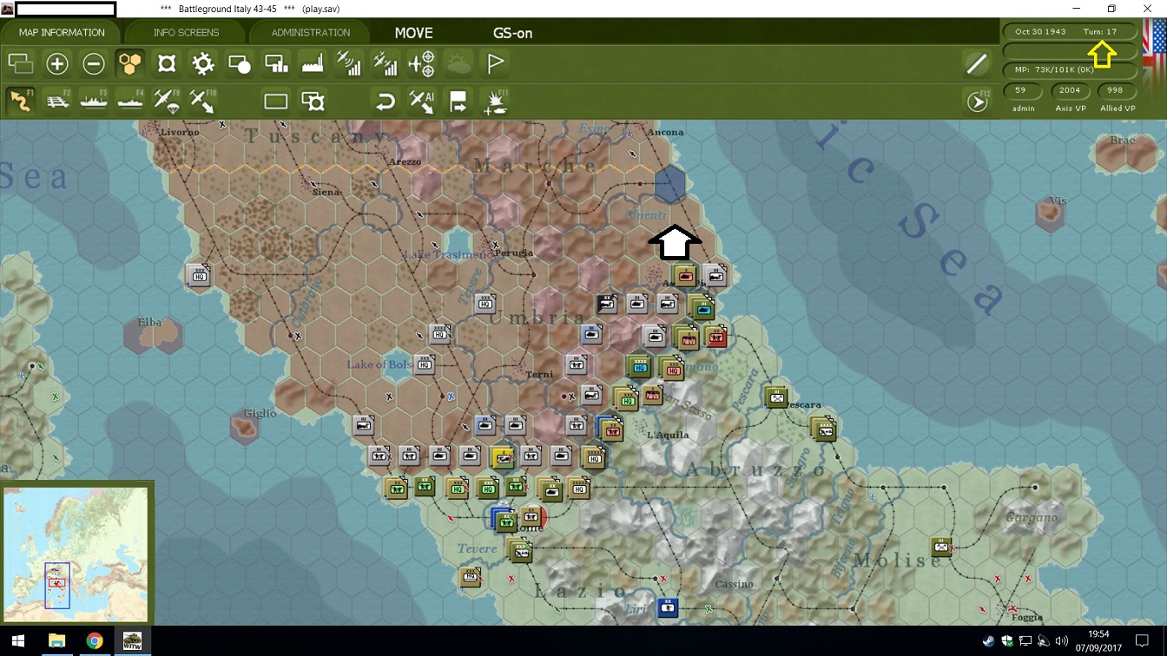Select the F1 move mode icon

tap(21, 101)
